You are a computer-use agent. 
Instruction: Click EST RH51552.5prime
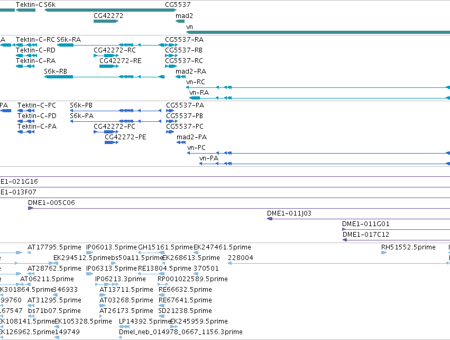tap(384, 253)
